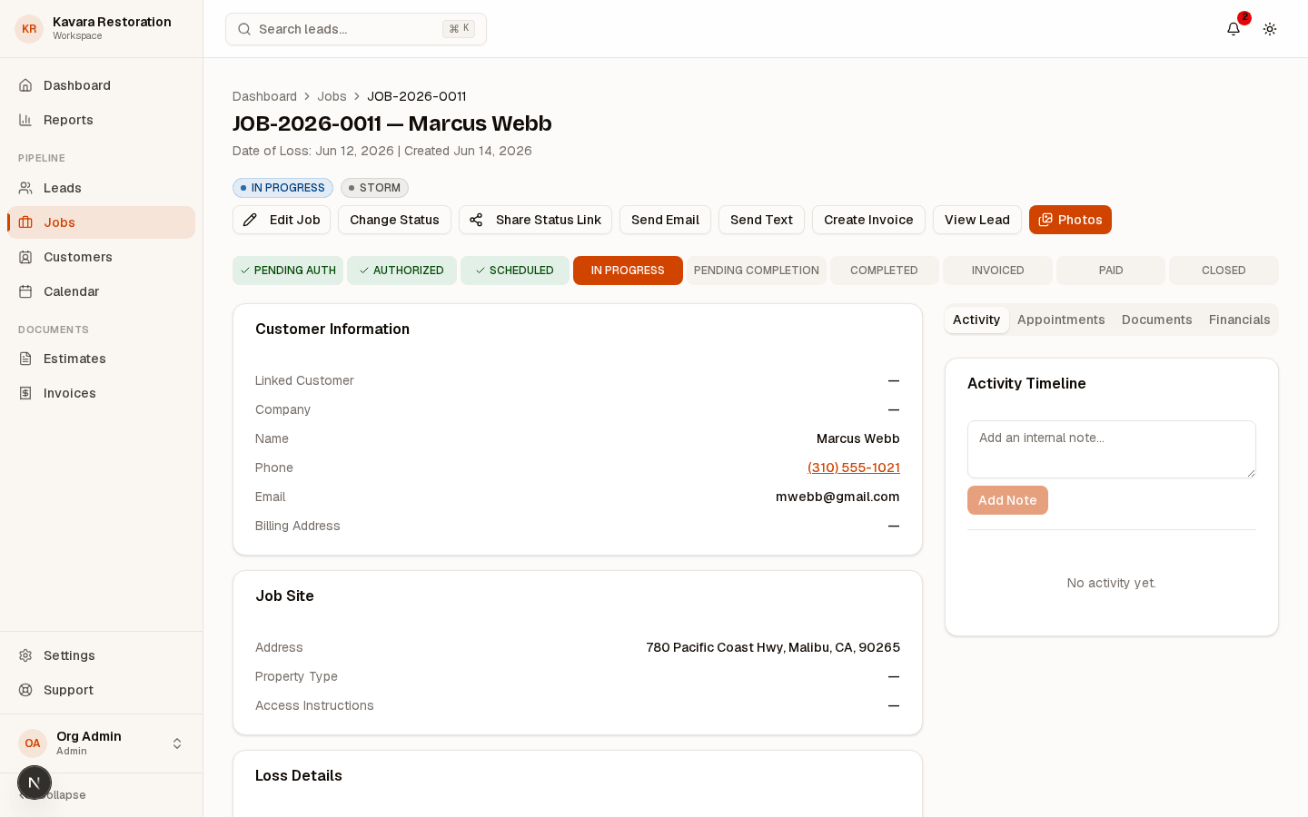Click Share Status Link button
Image resolution: width=1308 pixels, height=817 pixels.
tap(535, 220)
